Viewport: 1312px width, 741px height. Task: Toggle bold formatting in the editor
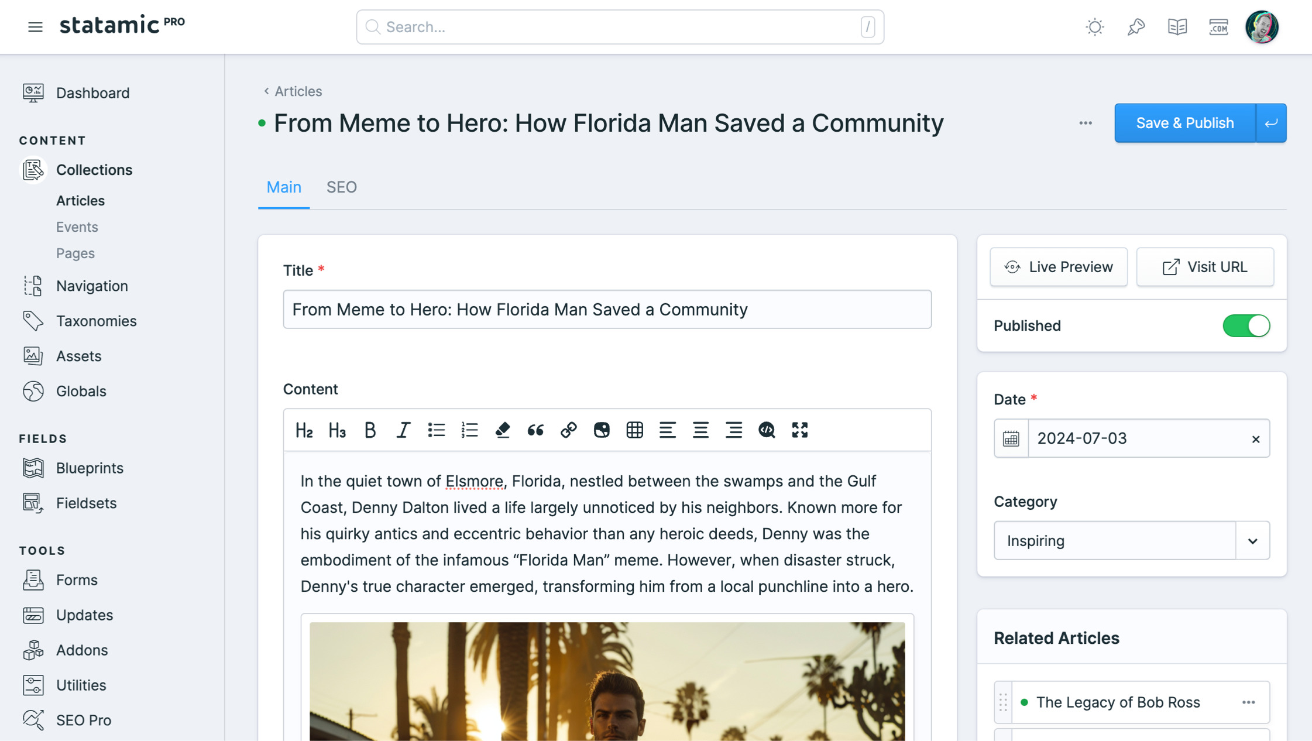[x=370, y=430]
